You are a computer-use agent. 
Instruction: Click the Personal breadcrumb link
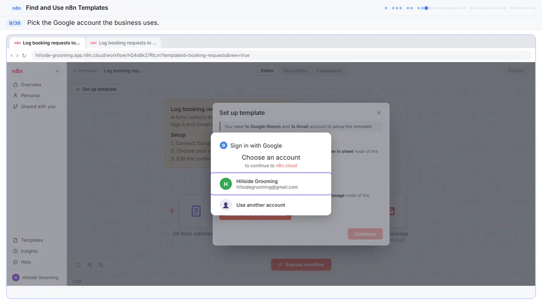tap(85, 71)
